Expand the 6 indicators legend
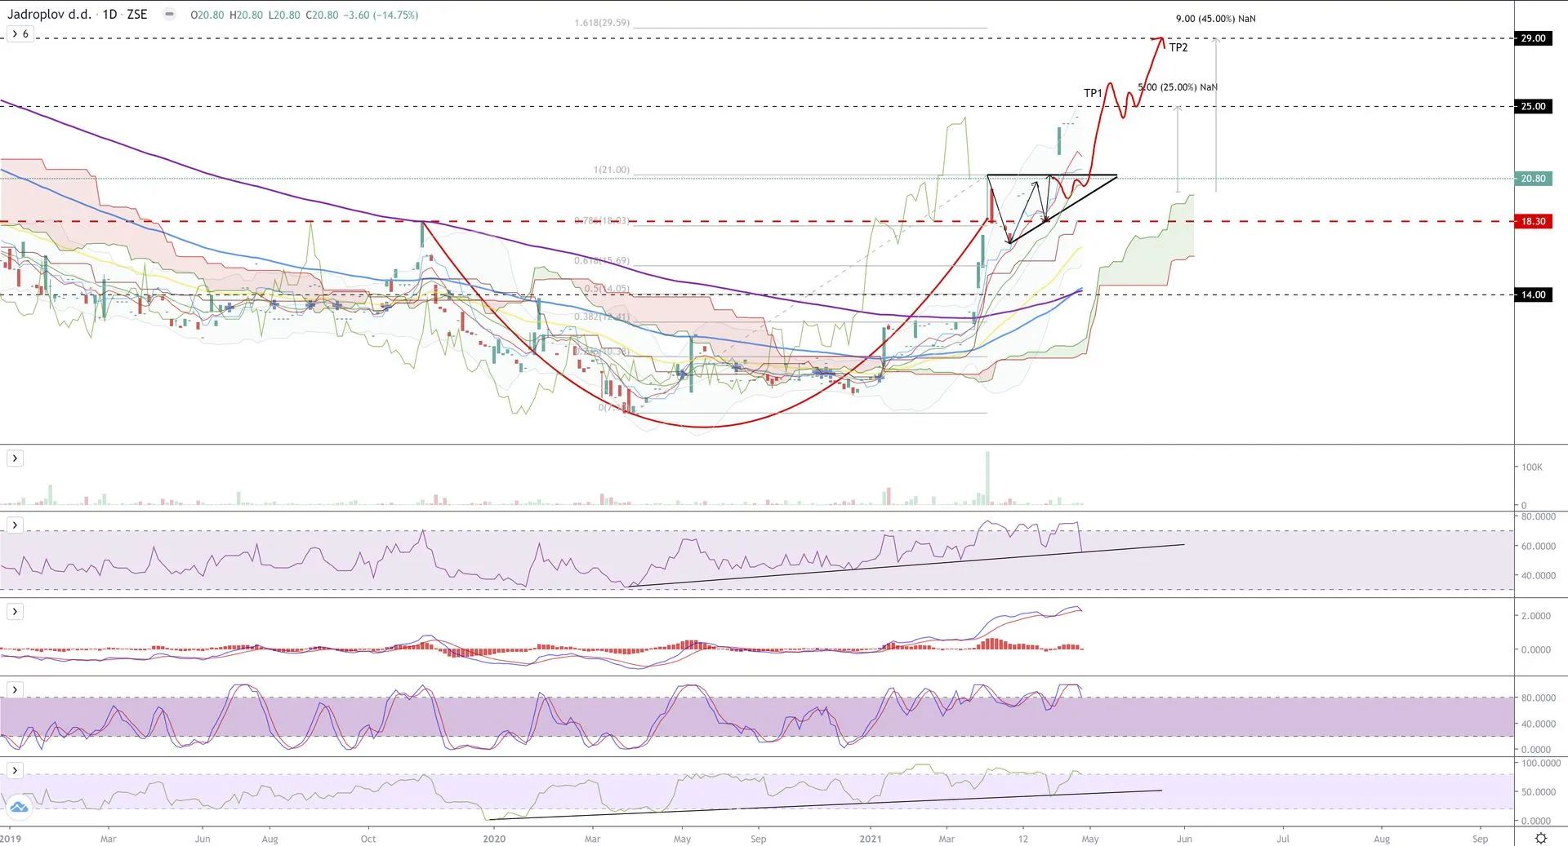The height and width of the screenshot is (846, 1568). [x=20, y=34]
